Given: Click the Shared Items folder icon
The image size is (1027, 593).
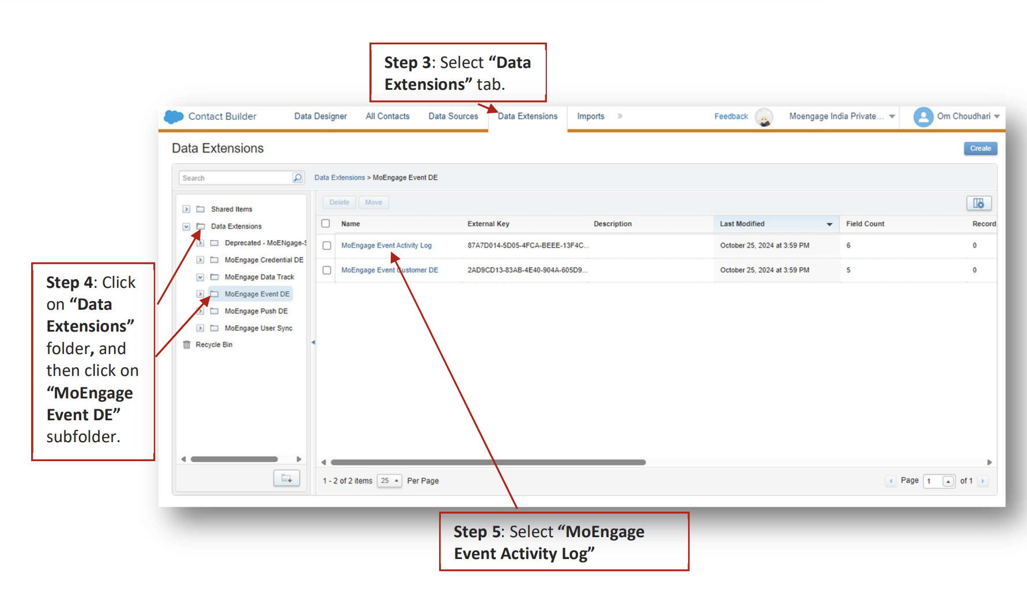Looking at the screenshot, I should [x=201, y=209].
